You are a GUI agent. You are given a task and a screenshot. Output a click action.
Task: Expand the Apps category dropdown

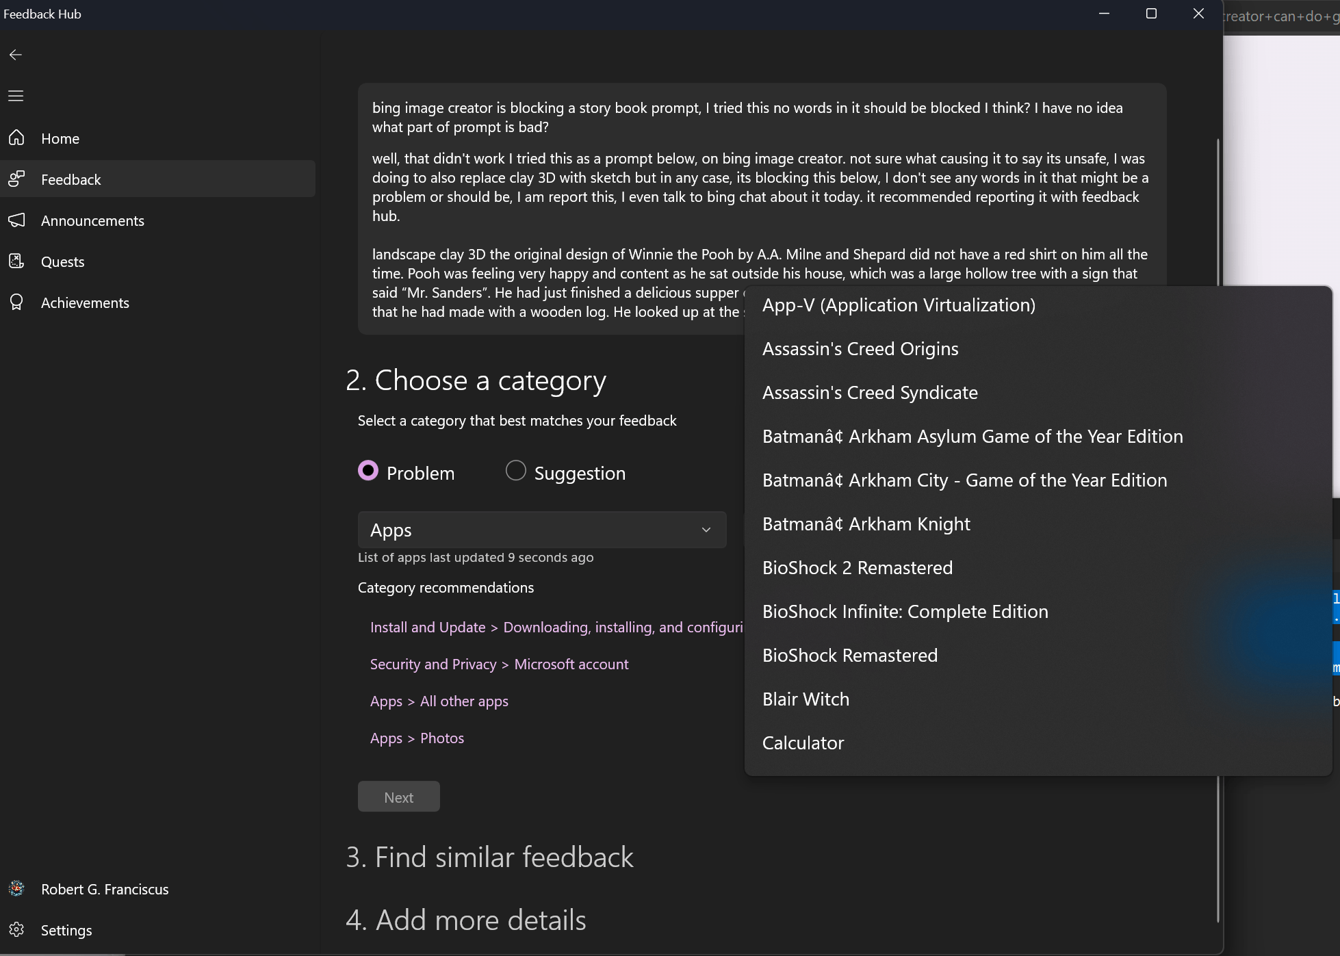click(541, 530)
